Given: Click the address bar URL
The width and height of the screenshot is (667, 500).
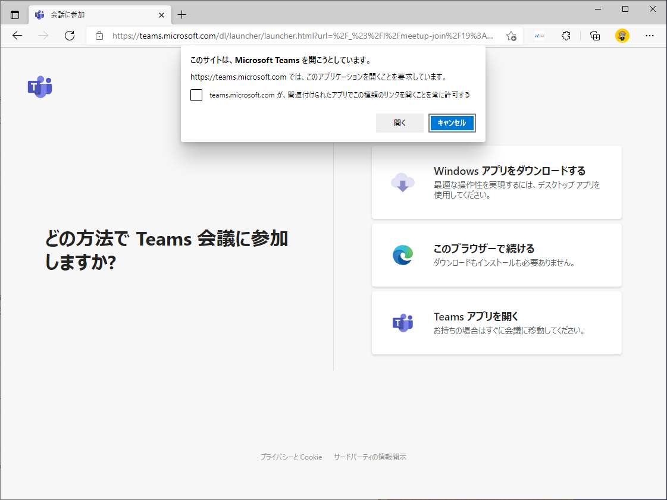Looking at the screenshot, I should tap(302, 36).
